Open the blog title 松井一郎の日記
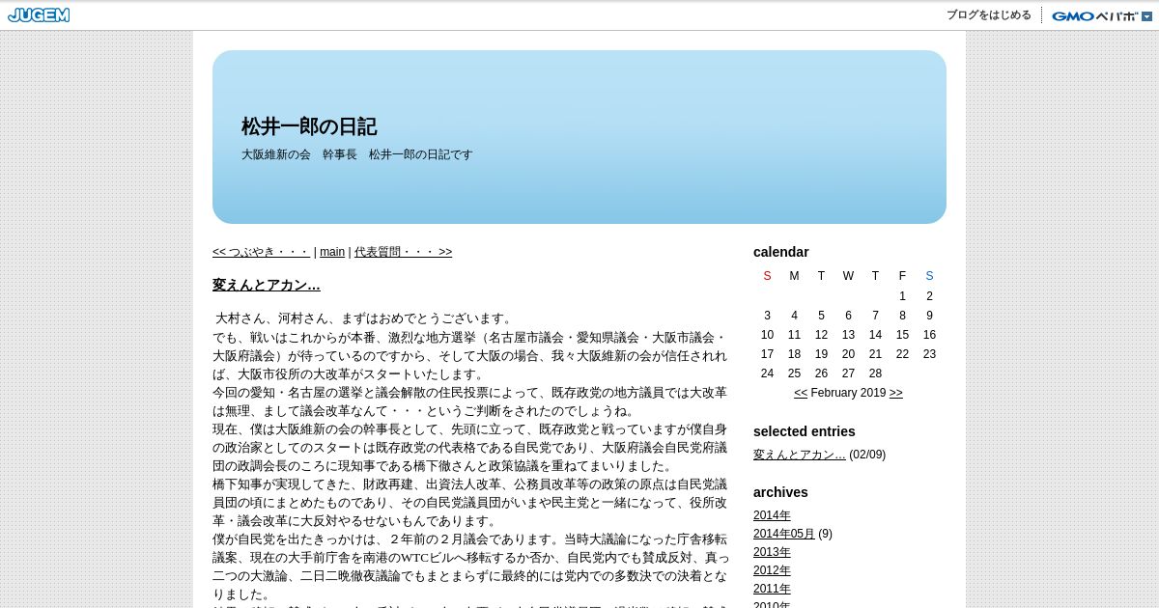This screenshot has width=1159, height=608. tap(309, 126)
